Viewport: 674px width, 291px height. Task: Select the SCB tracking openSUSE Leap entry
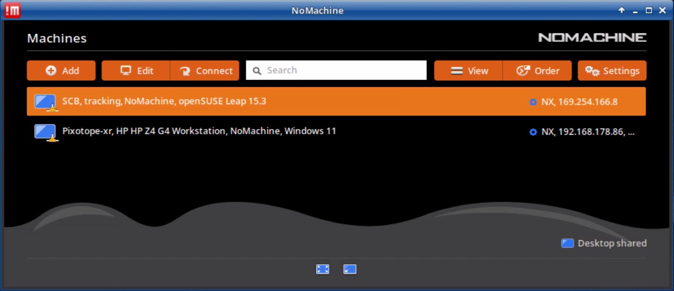point(164,101)
